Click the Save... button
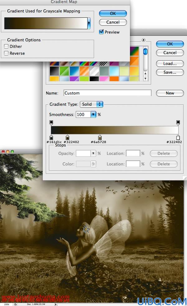Screen dimensions: 187x306 [170, 72]
